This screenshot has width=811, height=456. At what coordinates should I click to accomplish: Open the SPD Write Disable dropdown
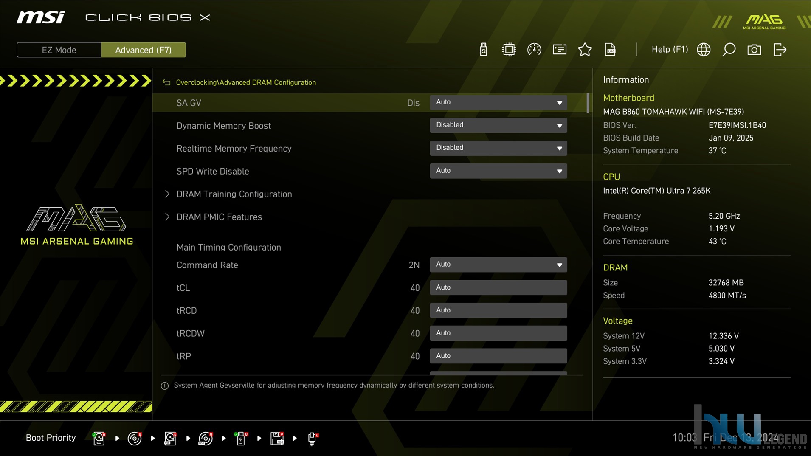(498, 171)
